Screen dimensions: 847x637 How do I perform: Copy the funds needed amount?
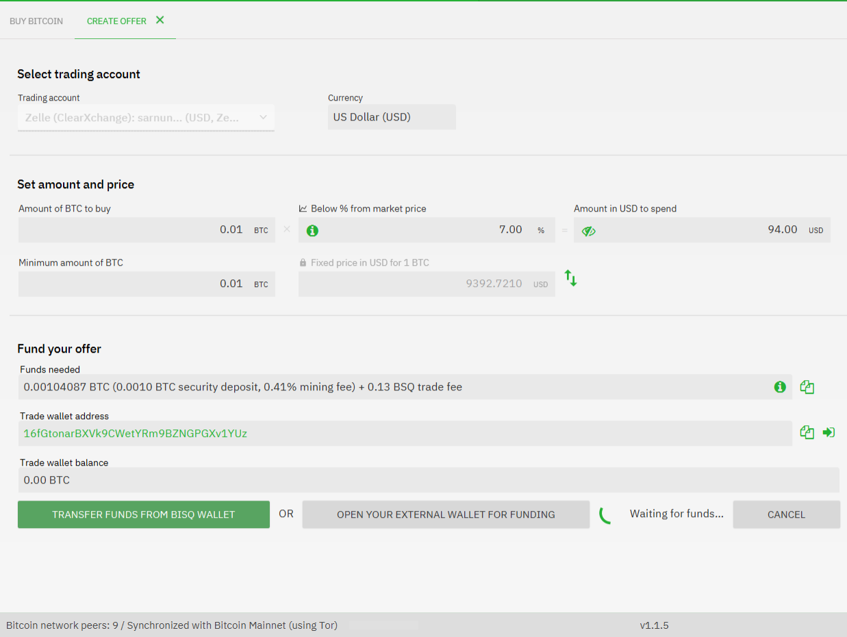point(807,387)
